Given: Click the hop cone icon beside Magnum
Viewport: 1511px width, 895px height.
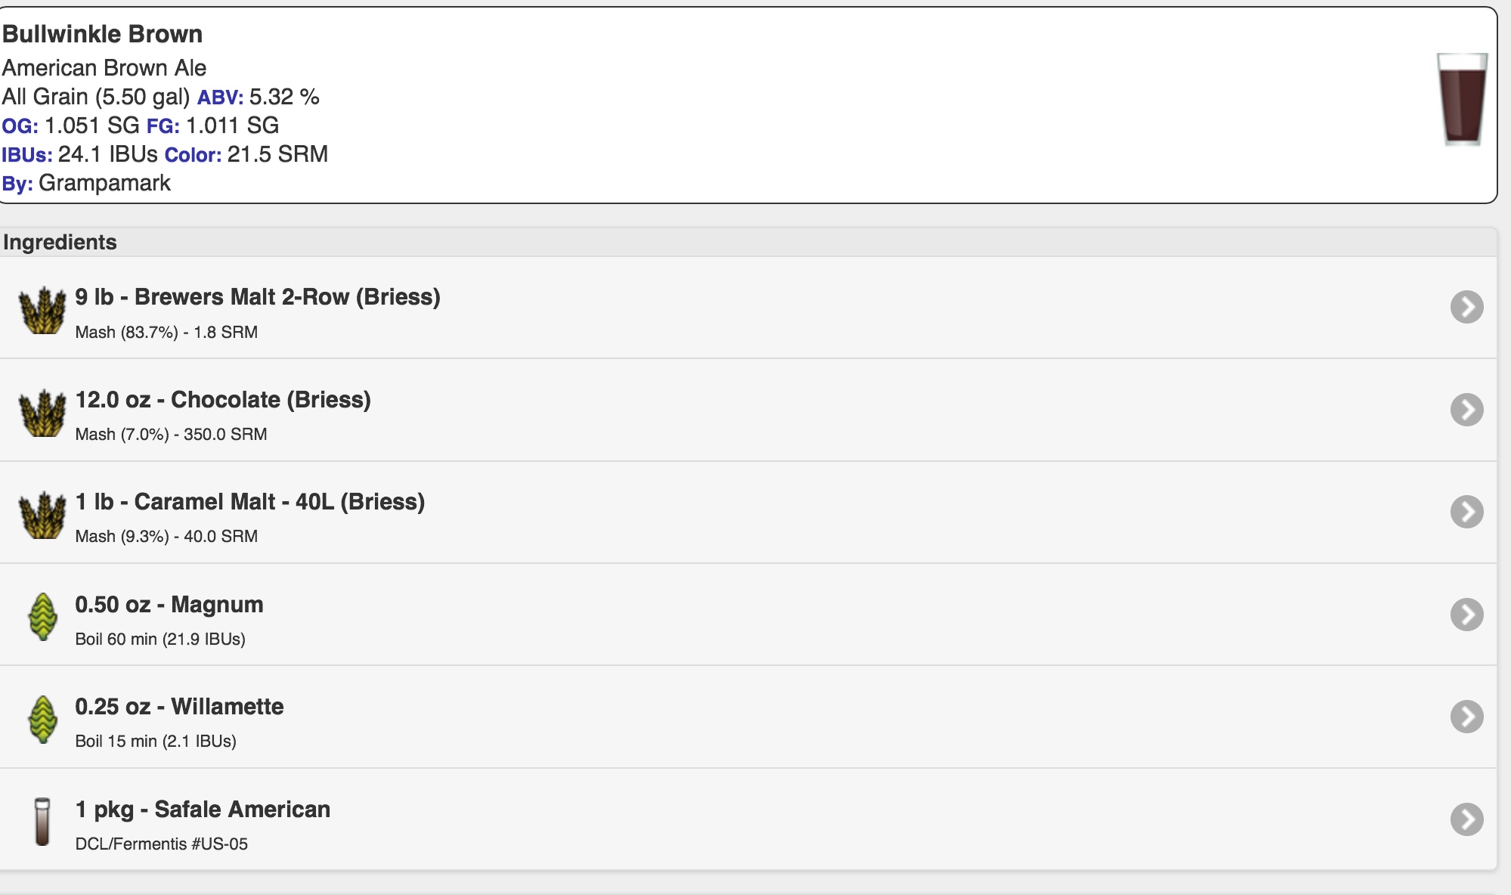Looking at the screenshot, I should 43,617.
